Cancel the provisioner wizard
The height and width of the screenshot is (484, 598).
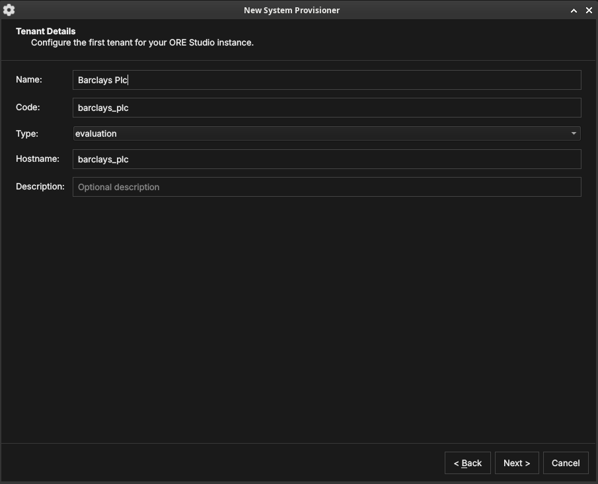pos(566,463)
